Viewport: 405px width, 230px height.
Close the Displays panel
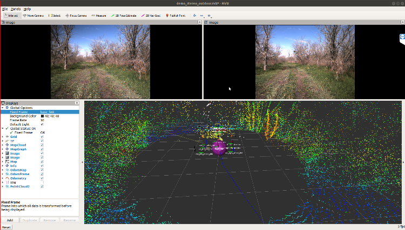(77, 103)
